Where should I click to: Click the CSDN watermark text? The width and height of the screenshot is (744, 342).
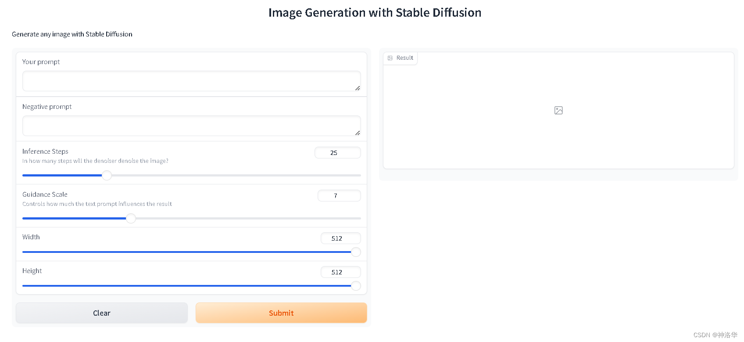point(715,335)
